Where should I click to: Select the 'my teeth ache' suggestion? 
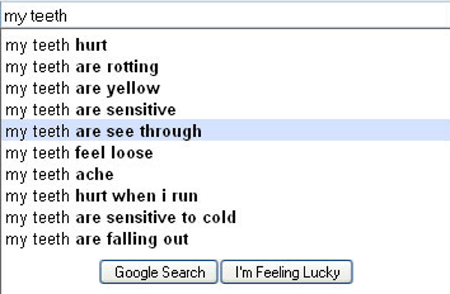(226, 174)
